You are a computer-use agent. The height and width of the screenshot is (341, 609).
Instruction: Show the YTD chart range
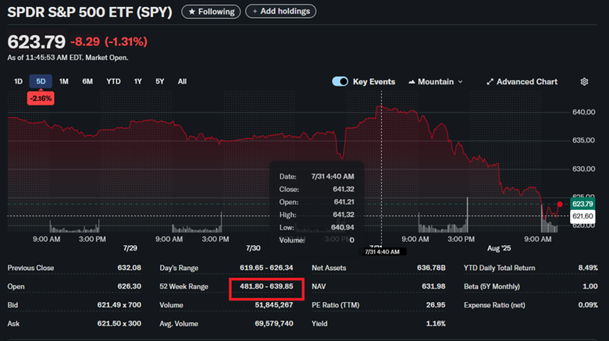click(x=113, y=82)
